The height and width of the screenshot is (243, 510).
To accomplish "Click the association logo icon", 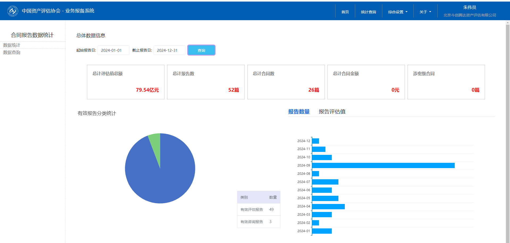I will click(13, 11).
